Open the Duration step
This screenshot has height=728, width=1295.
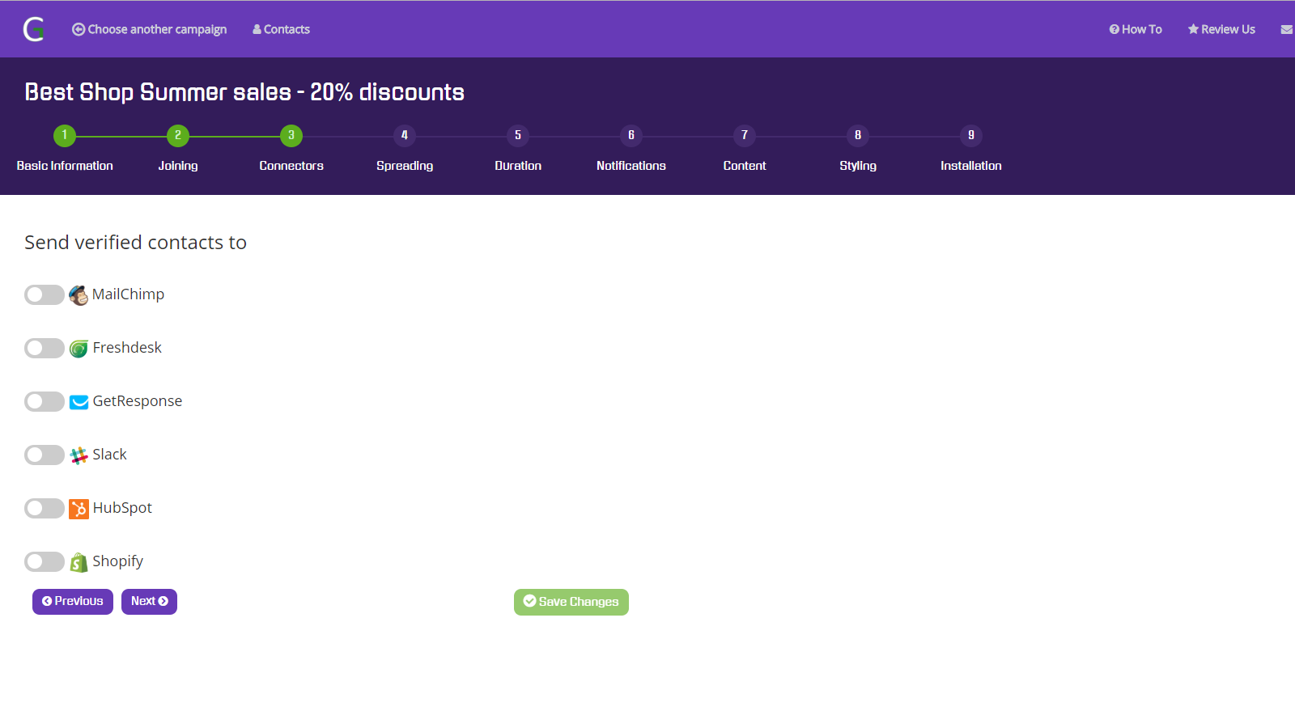(x=518, y=166)
